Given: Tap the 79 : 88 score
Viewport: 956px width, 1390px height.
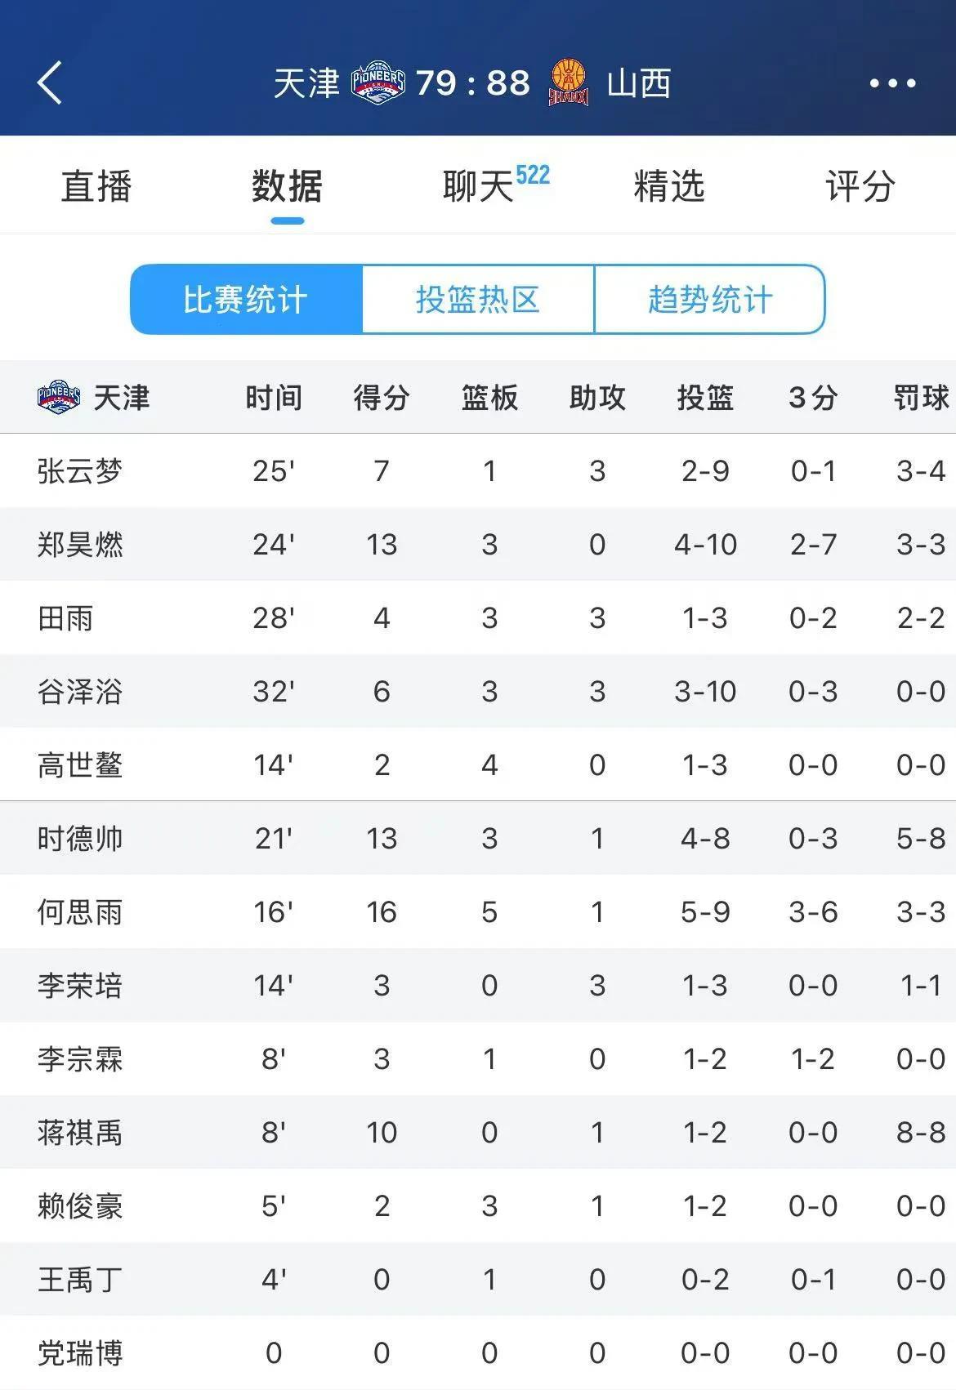Looking at the screenshot, I should click(473, 82).
